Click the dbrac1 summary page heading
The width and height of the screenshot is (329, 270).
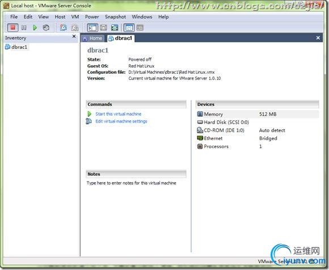(98, 50)
